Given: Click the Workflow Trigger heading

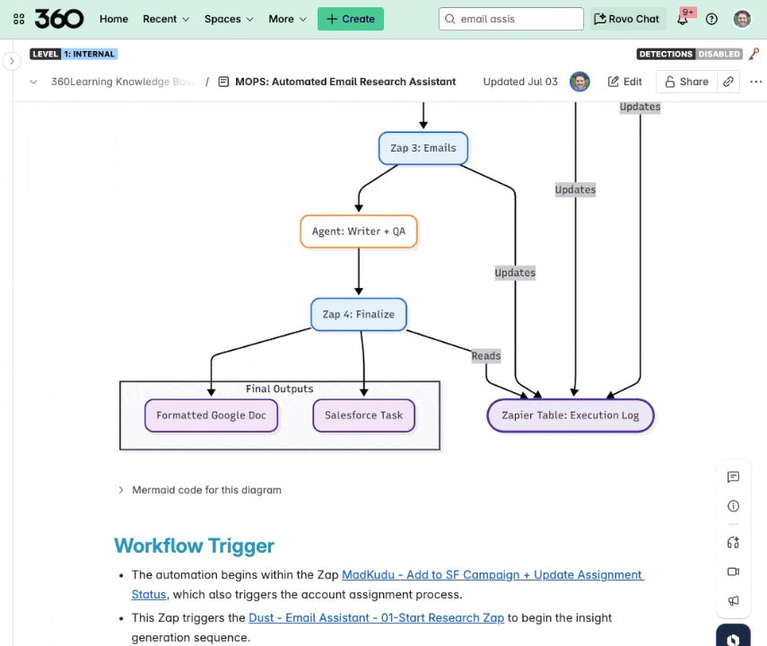Looking at the screenshot, I should (194, 546).
